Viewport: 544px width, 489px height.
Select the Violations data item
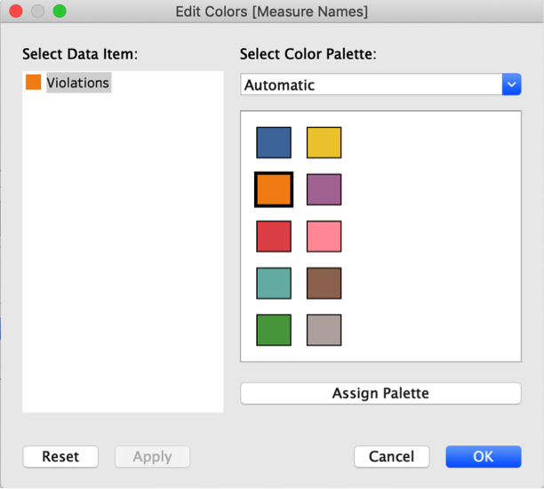click(x=77, y=83)
